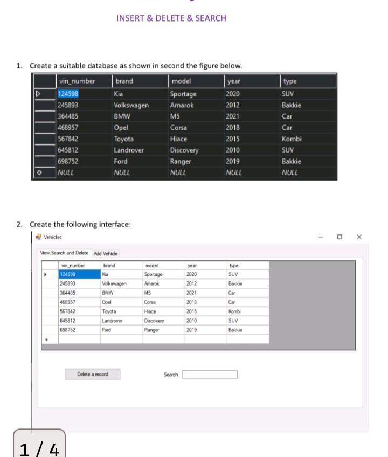This screenshot has height=457, width=388.
Task: Click the model column header in Vehicles grid
Action: [164, 266]
